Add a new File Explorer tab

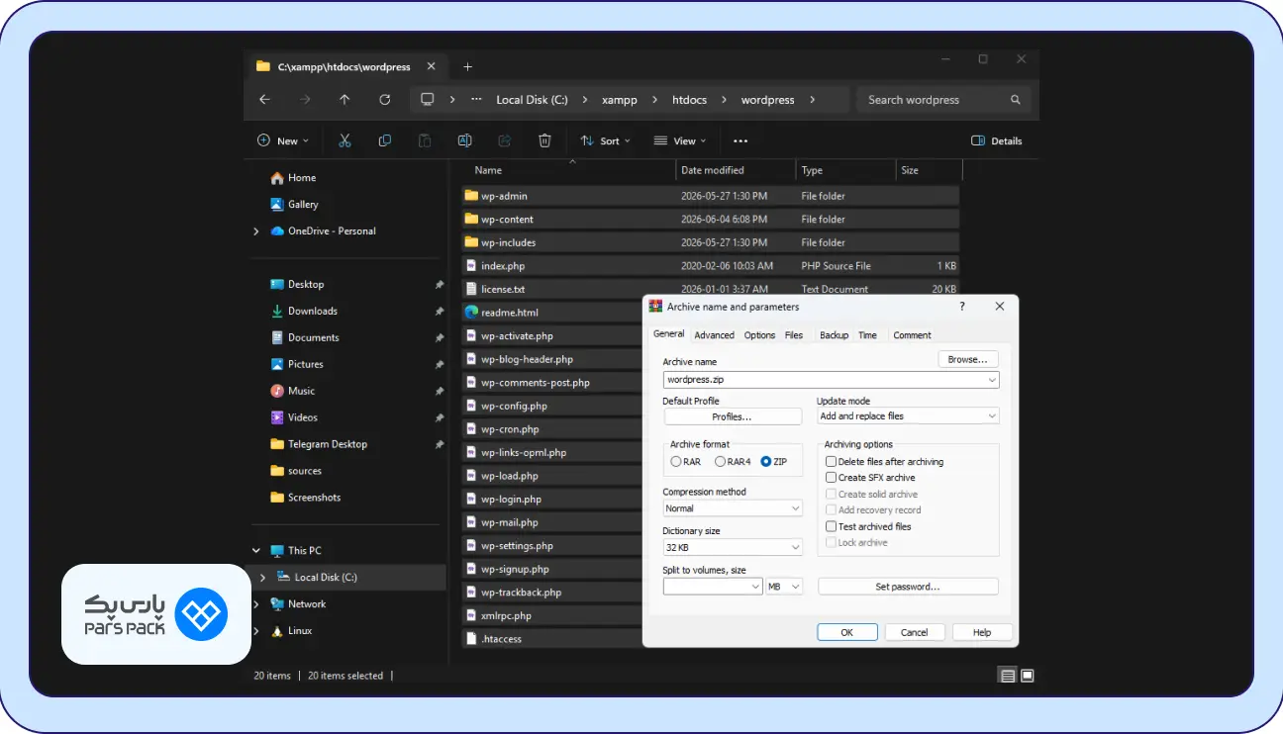point(468,67)
